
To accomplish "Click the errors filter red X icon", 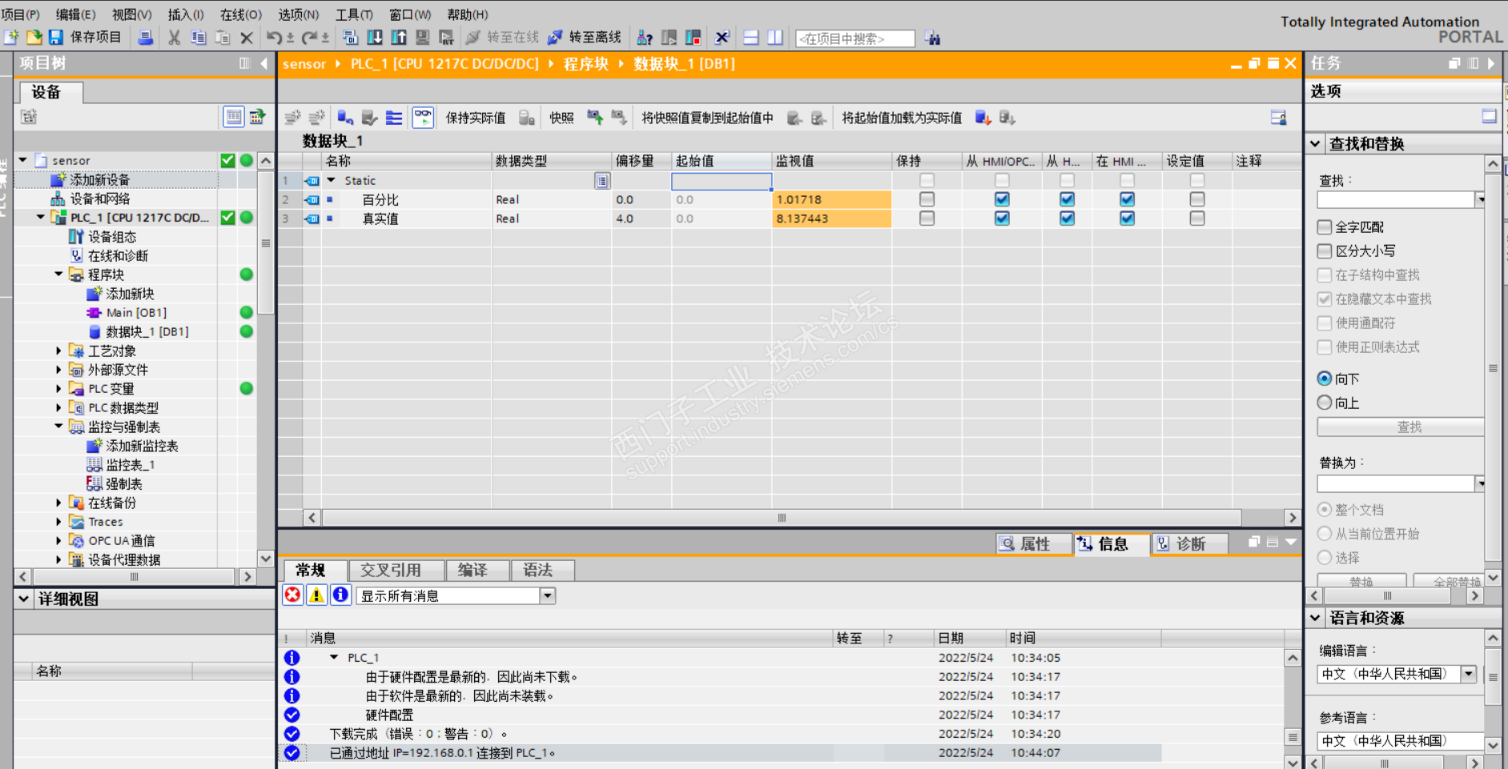I will pyautogui.click(x=293, y=595).
